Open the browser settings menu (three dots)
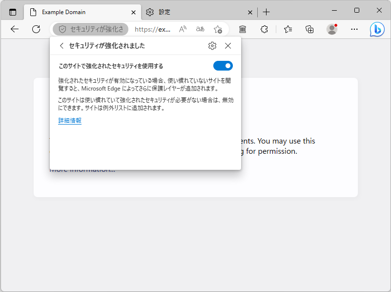The image size is (391, 292). [354, 29]
